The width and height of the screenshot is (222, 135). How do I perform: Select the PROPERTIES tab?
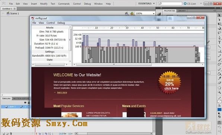coord(169,11)
